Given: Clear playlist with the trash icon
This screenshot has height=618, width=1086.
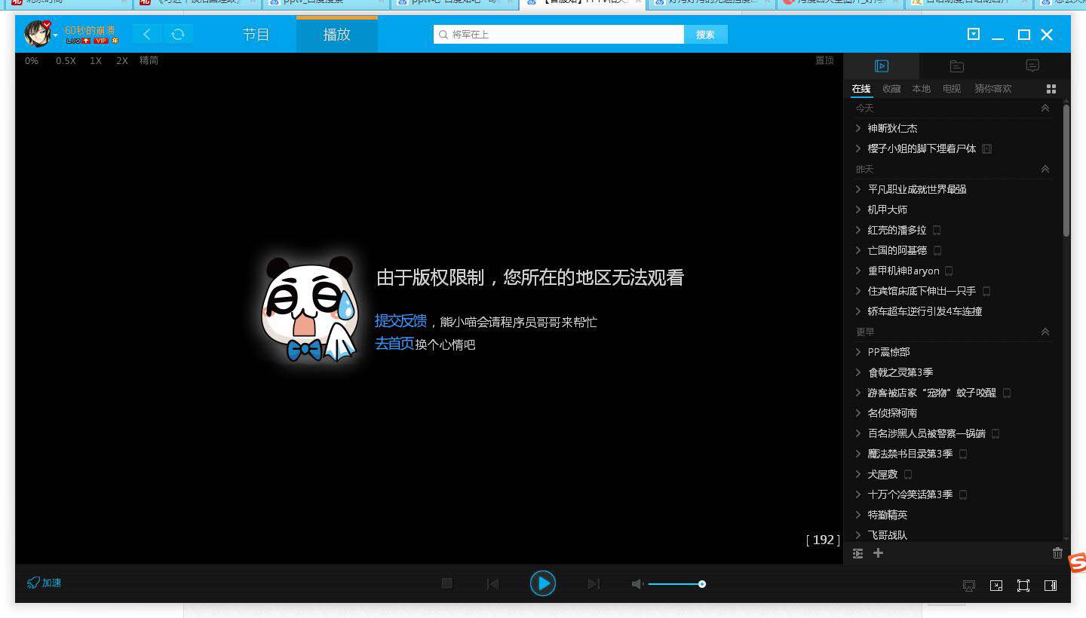Looking at the screenshot, I should click(x=1057, y=553).
